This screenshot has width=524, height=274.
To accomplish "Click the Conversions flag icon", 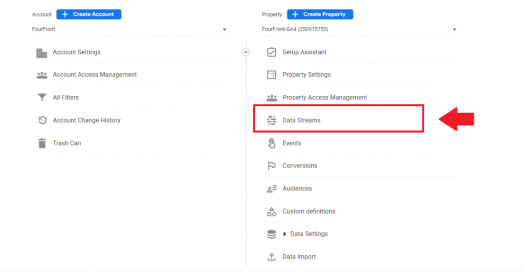I will pos(271,165).
